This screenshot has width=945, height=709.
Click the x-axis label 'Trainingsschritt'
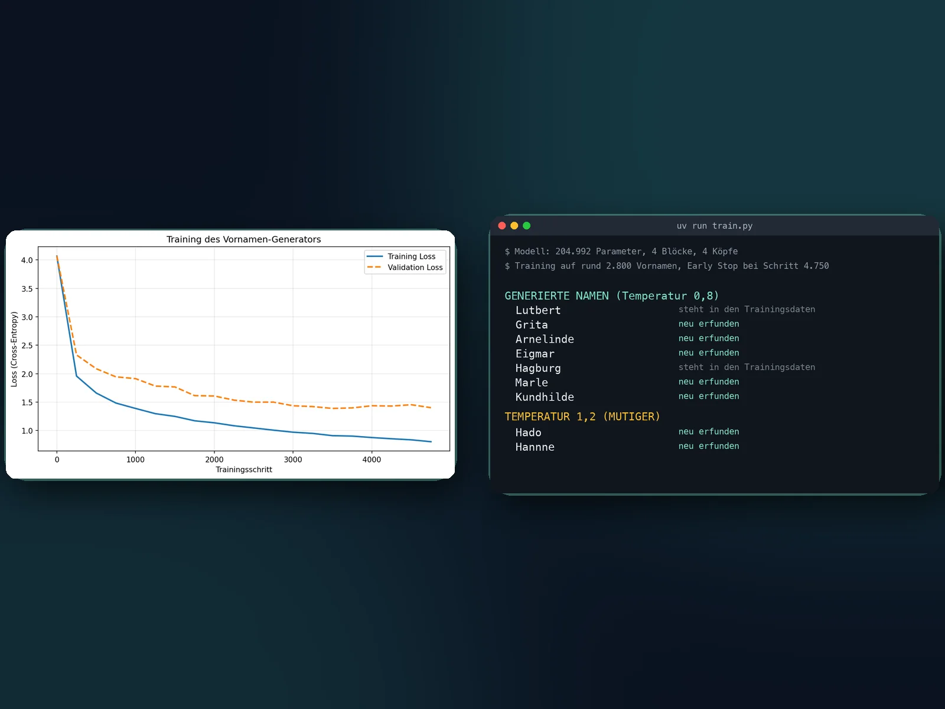244,470
